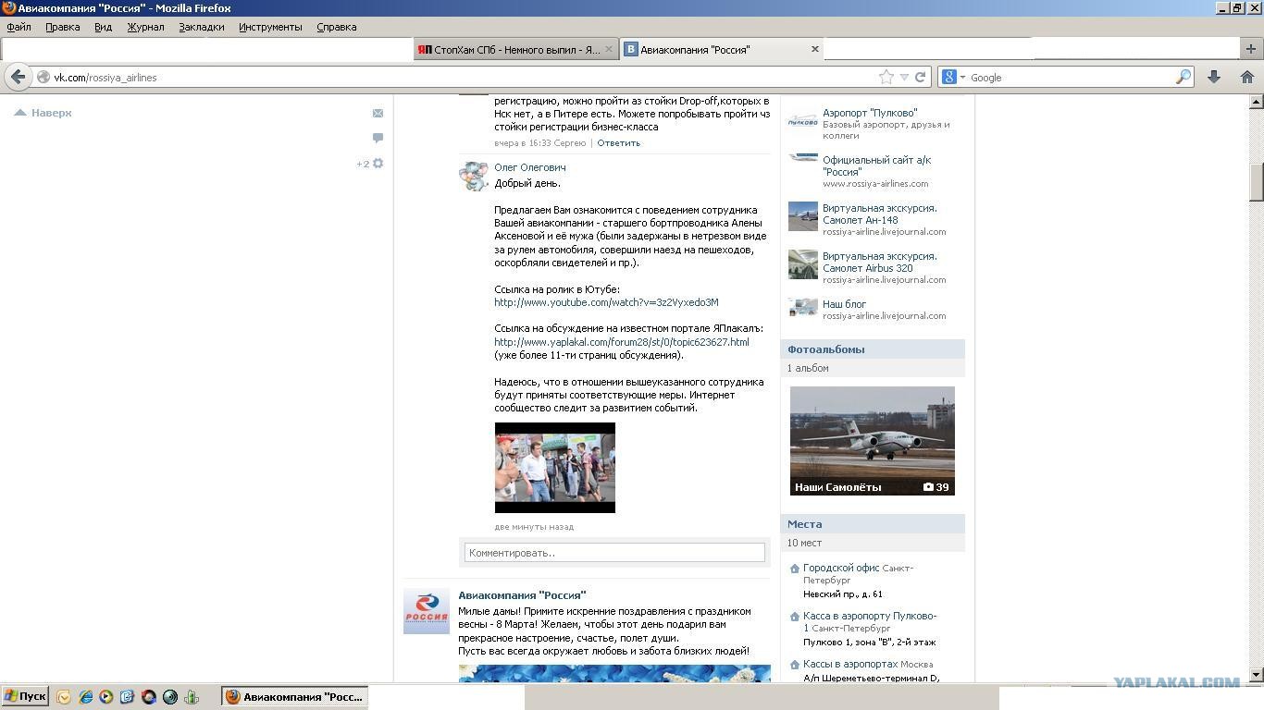The height and width of the screenshot is (710, 1264).
Task: Open Виртуальная экскурсия Самолет Ан-148 link
Action: point(880,214)
